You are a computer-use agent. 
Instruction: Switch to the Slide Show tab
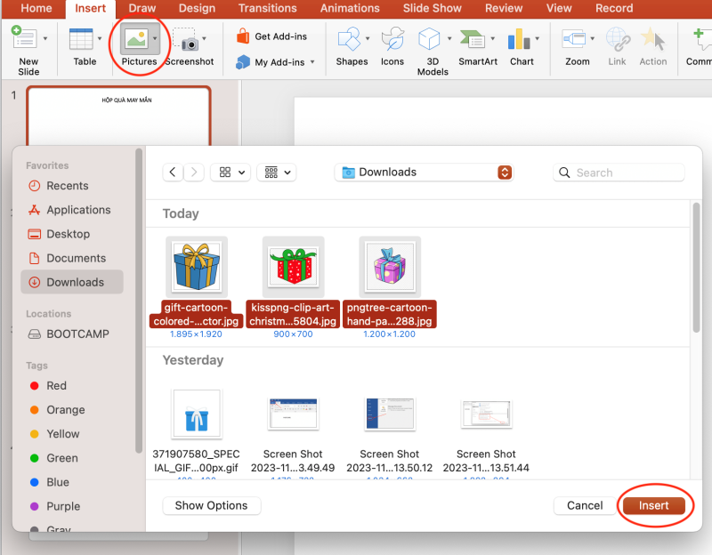(433, 8)
